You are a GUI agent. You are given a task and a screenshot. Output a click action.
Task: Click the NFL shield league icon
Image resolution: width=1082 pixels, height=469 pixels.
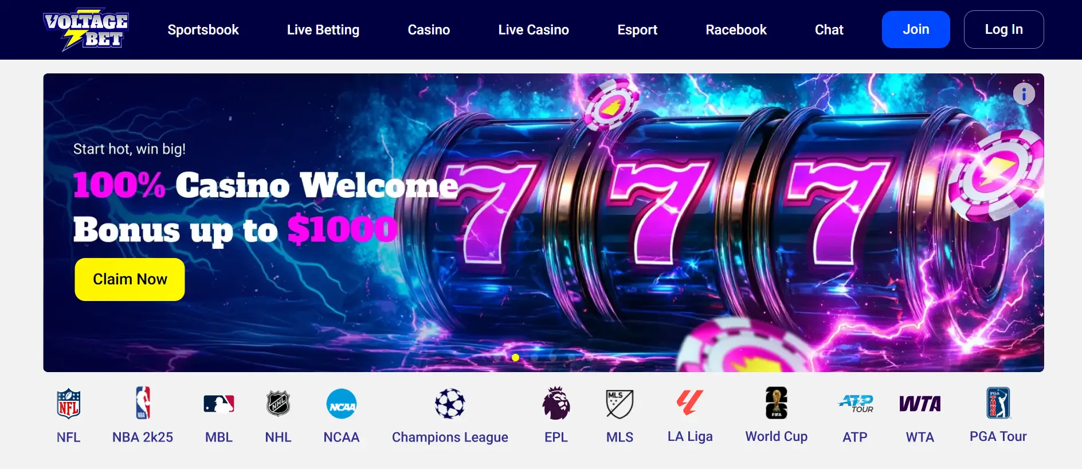(69, 404)
